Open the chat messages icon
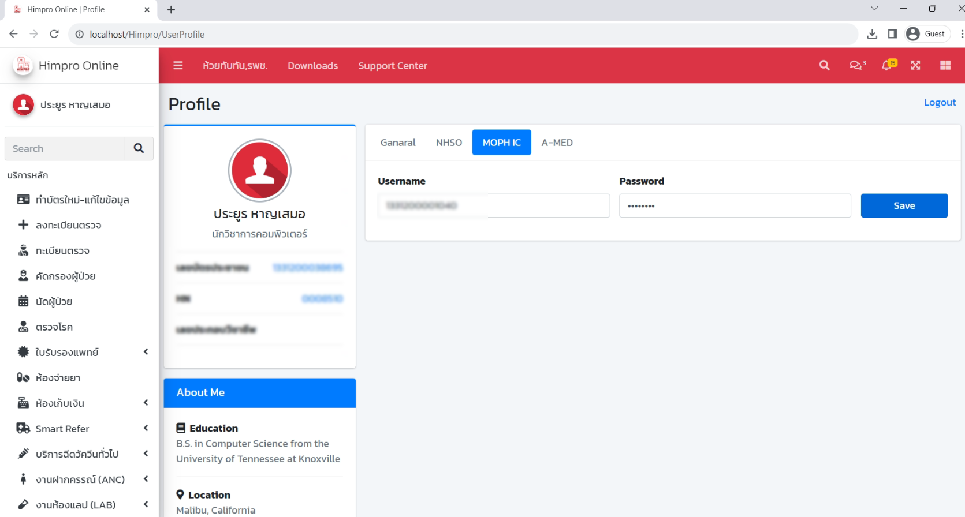 [856, 66]
